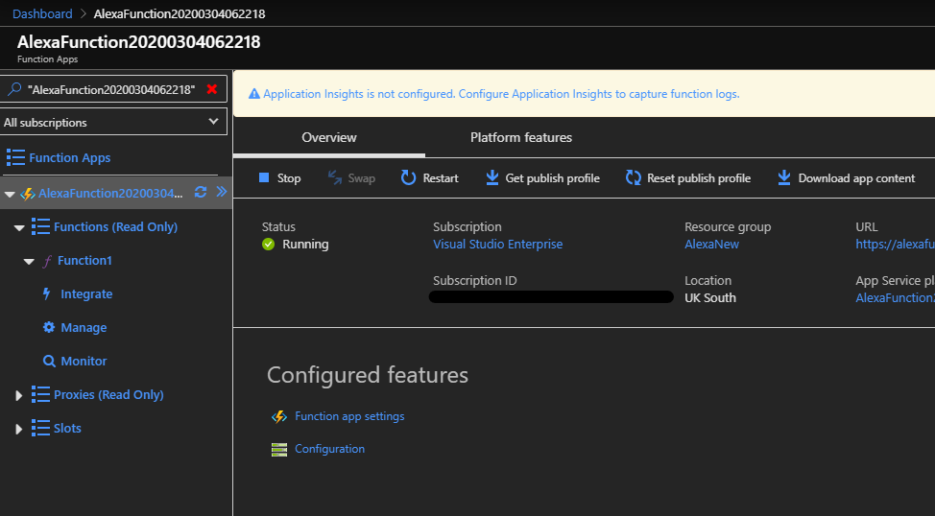Open Functions (Read Only) in the tree
This screenshot has width=935, height=516.
point(116,227)
